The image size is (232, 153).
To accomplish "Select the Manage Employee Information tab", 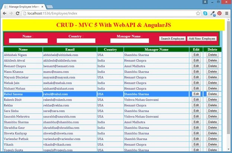I will [x=24, y=7].
